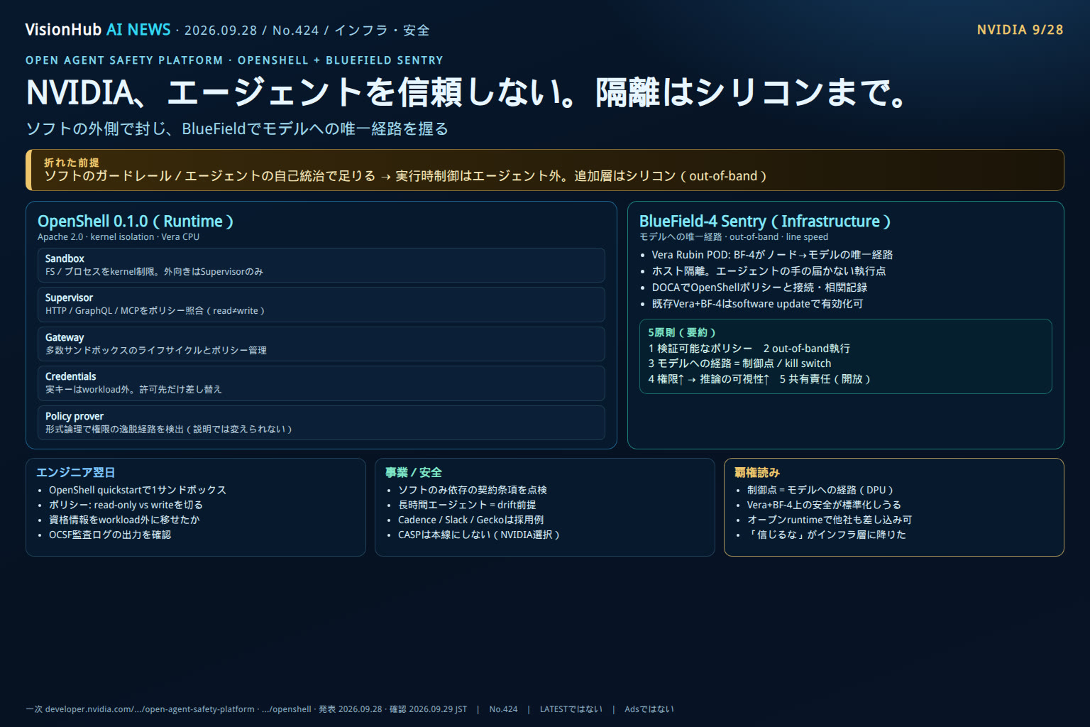Click the Vera+BF-4上の安全が標準化 bullet
The image size is (1090, 727).
(824, 505)
